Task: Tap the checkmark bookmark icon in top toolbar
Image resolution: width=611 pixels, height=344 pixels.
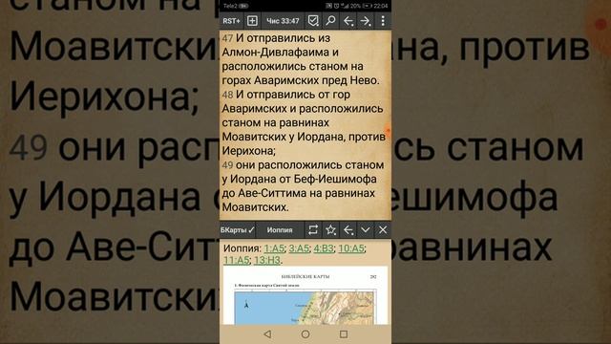Action: [313, 21]
